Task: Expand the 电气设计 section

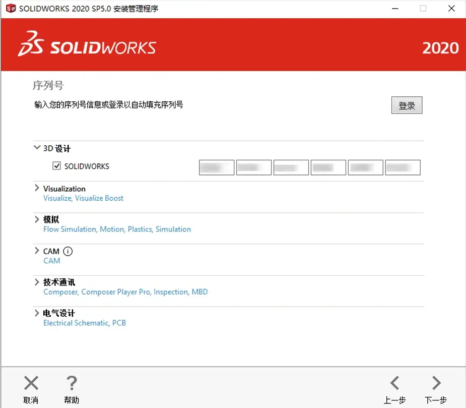Action: (x=37, y=313)
